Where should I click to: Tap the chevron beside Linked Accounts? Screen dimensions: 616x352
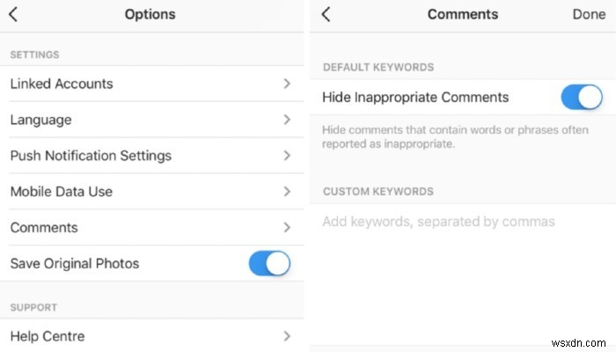pos(287,84)
